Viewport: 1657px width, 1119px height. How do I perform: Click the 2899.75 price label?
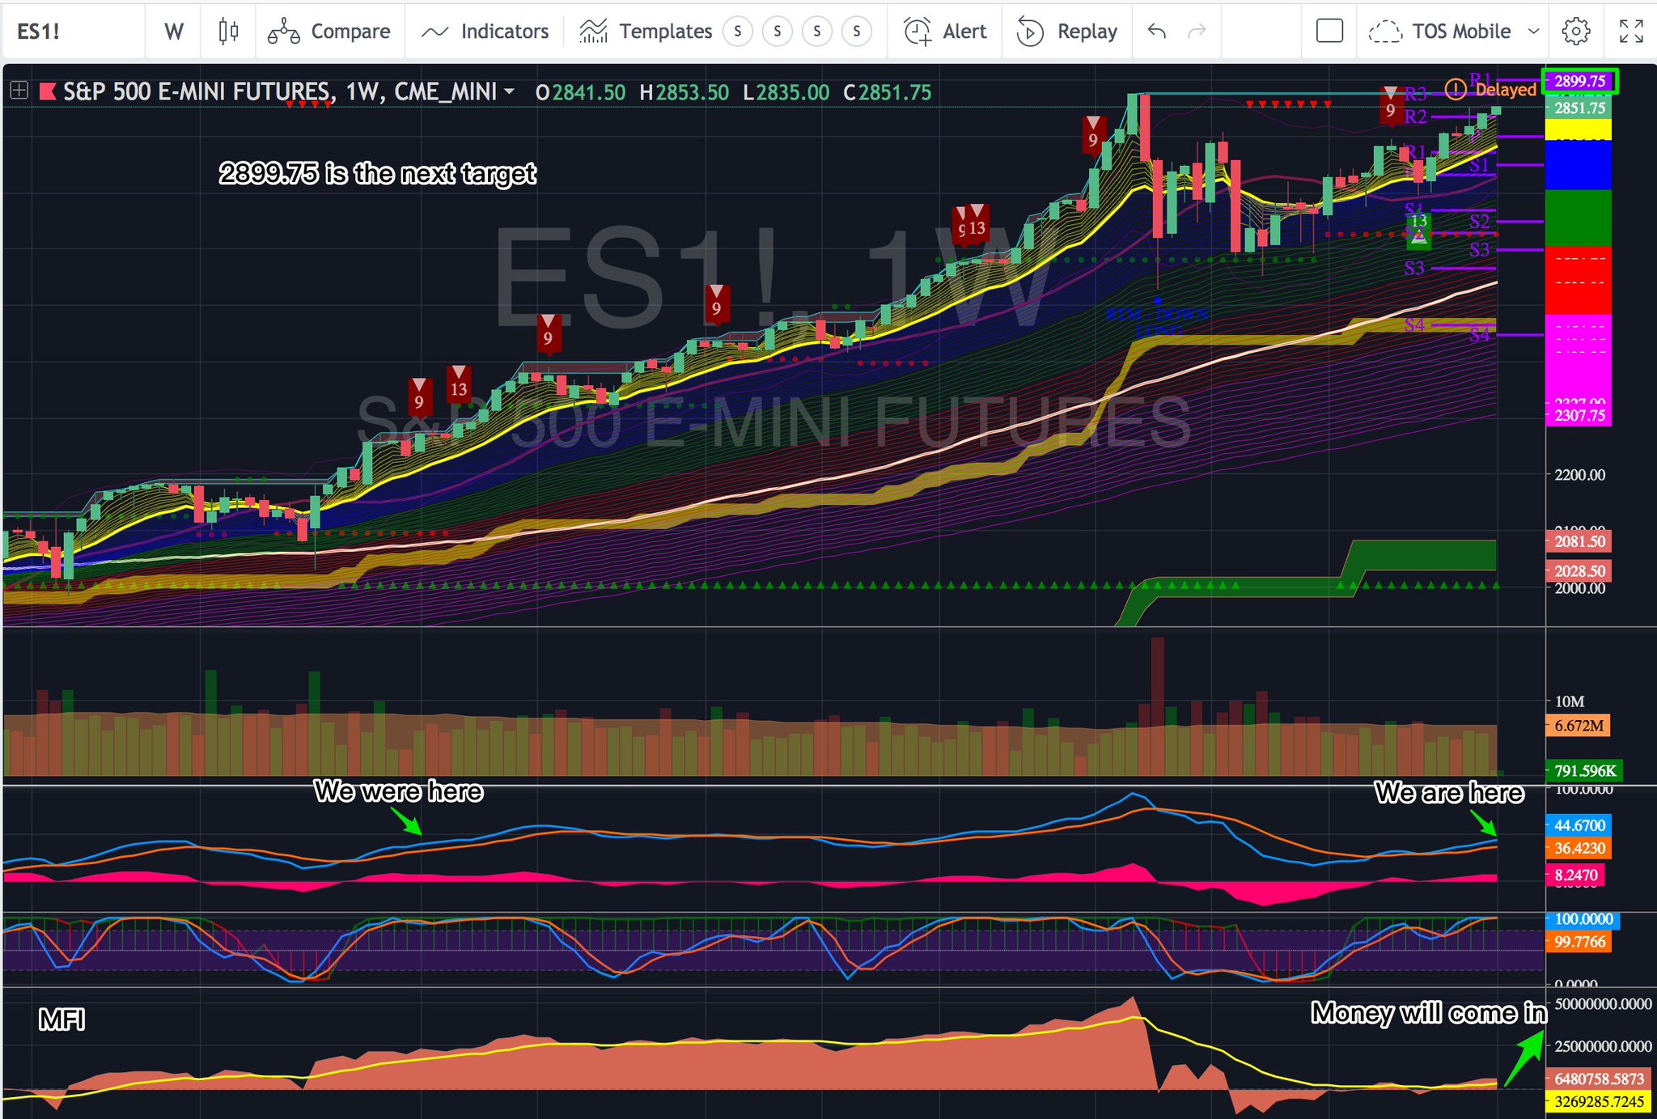point(1579,81)
